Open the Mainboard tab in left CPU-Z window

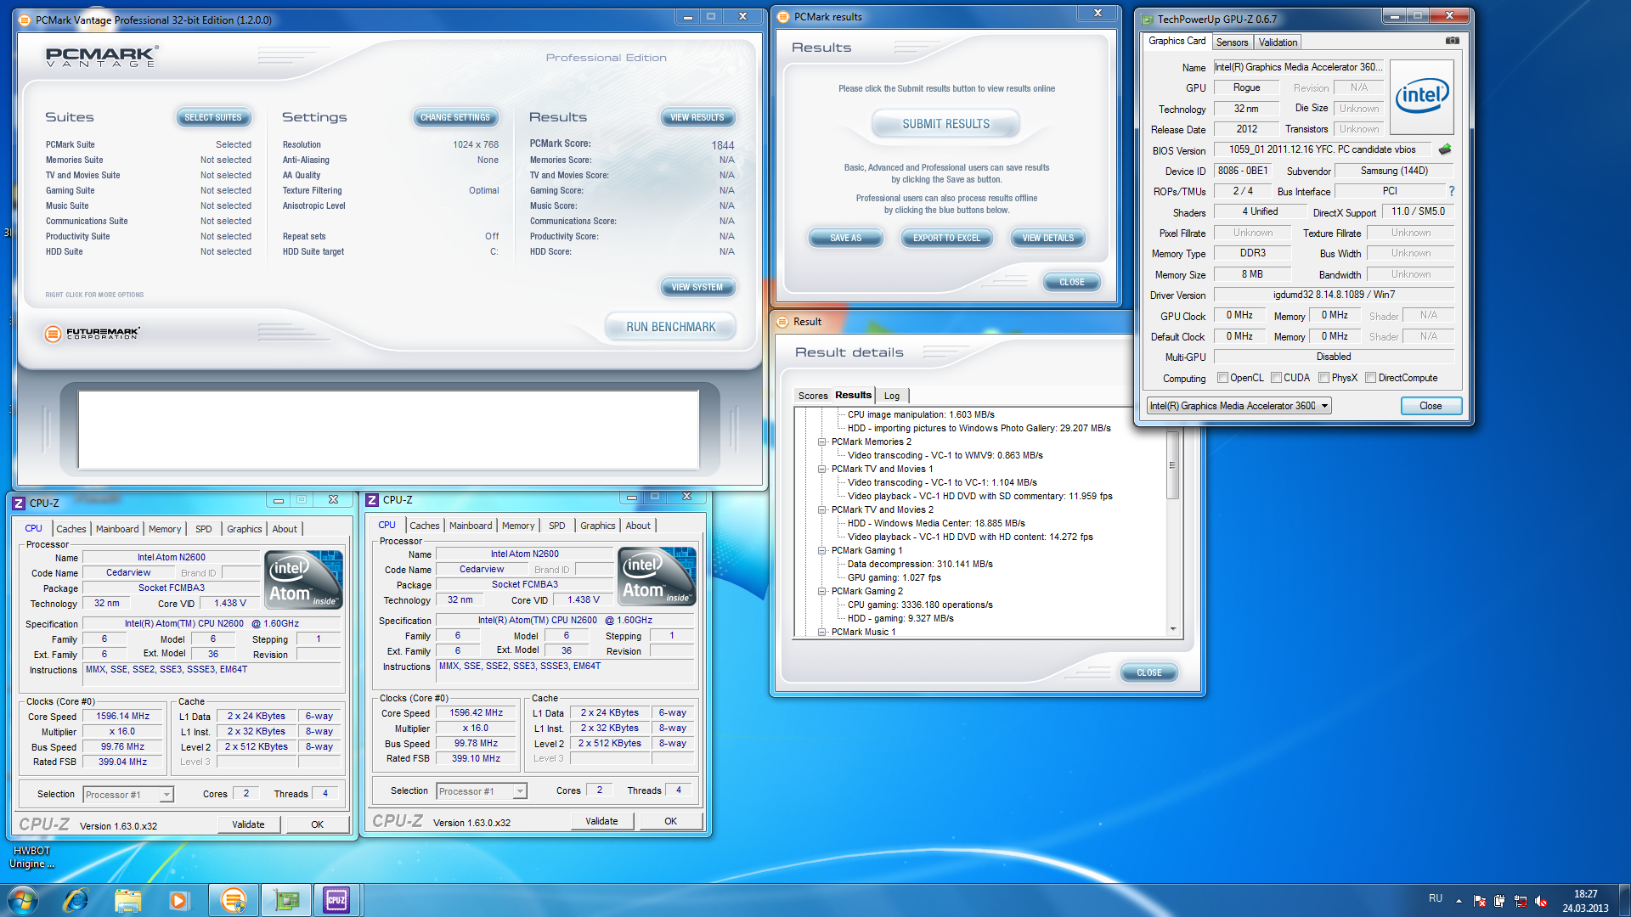tap(117, 529)
